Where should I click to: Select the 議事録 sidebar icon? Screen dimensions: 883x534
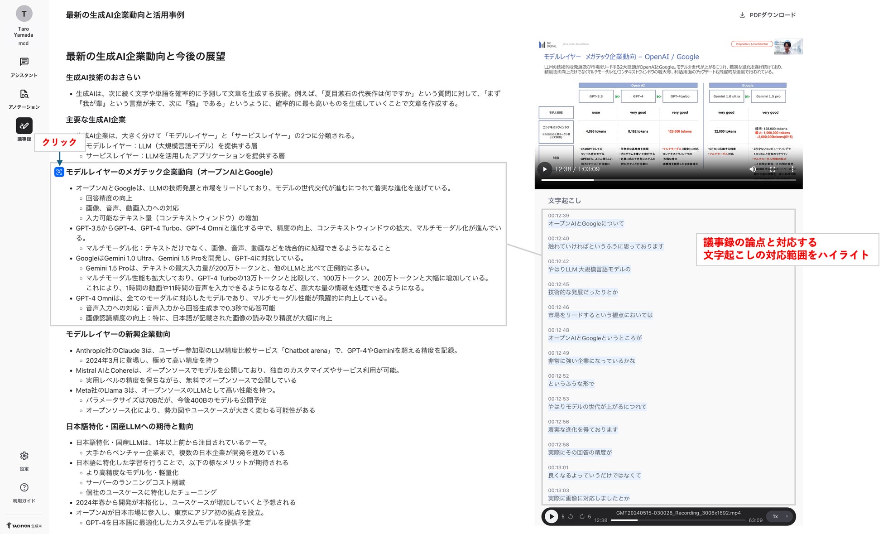(24, 126)
